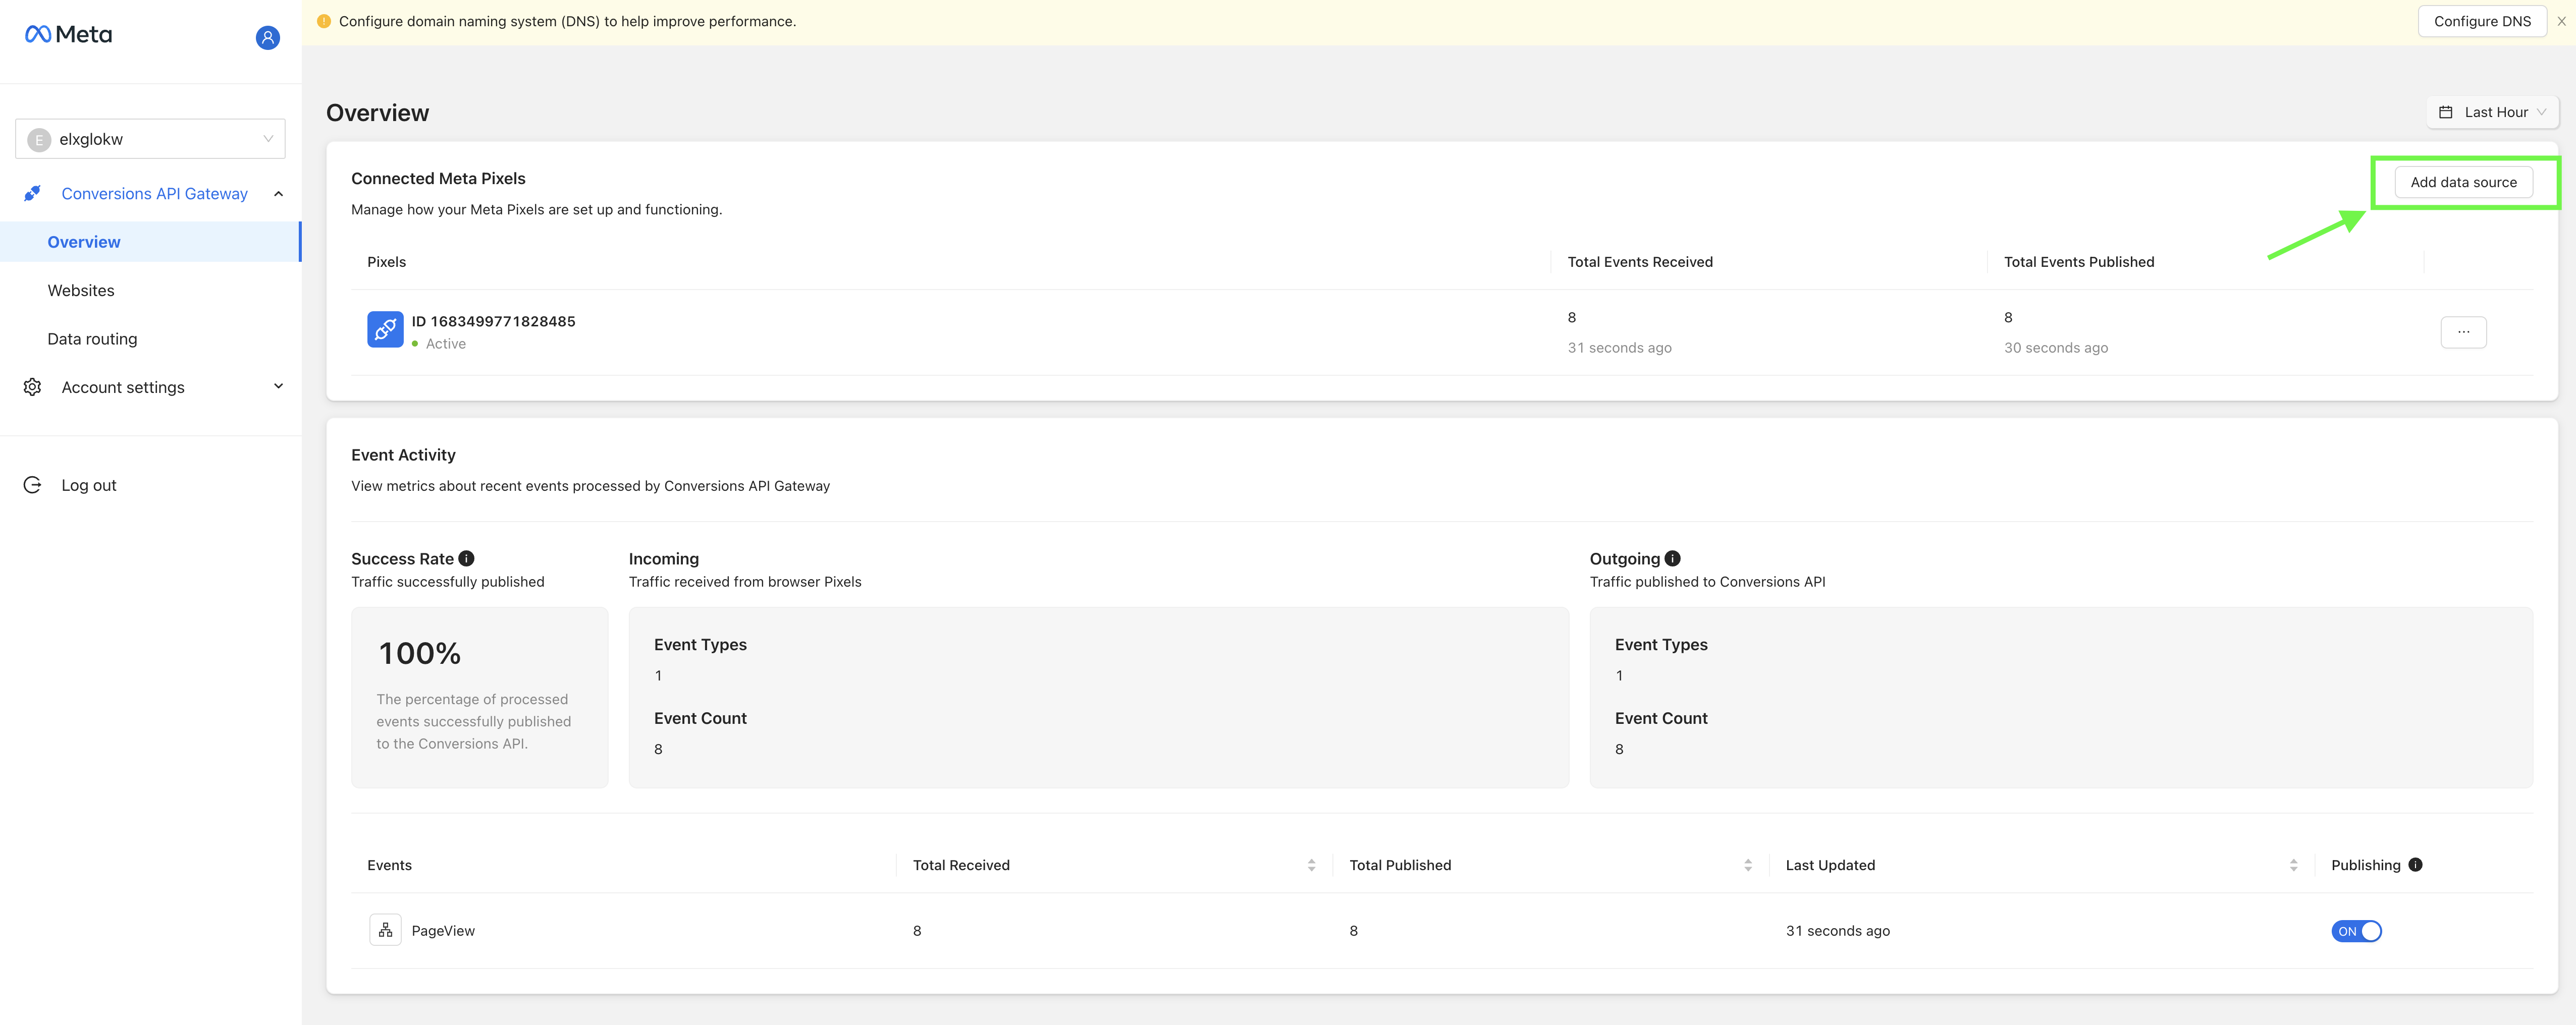Screen dimensions: 2576x1025
Task: Click the Outgoing section label
Action: [1624, 558]
